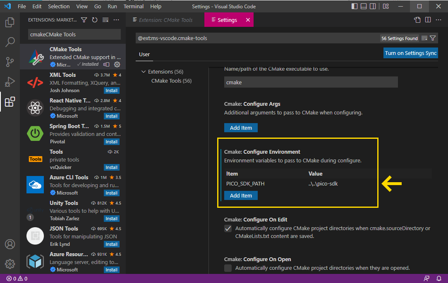The image size is (448, 283).
Task: Install Unity Tools extension
Action: coord(111,219)
